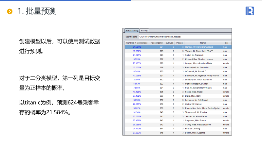Click the Pclass column header
The width and height of the screenshot is (262, 147).
pyautogui.click(x=179, y=43)
